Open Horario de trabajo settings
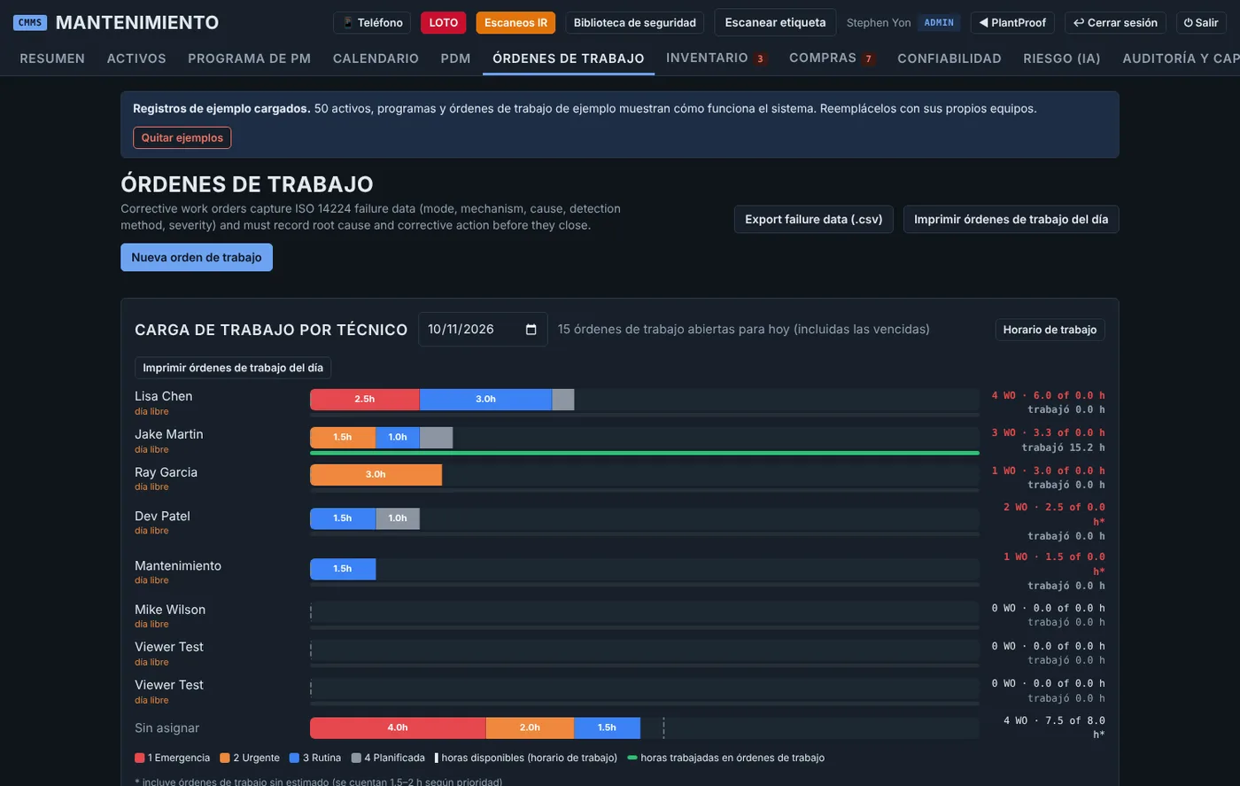Screen dimensions: 1240x786 [x=1050, y=330]
